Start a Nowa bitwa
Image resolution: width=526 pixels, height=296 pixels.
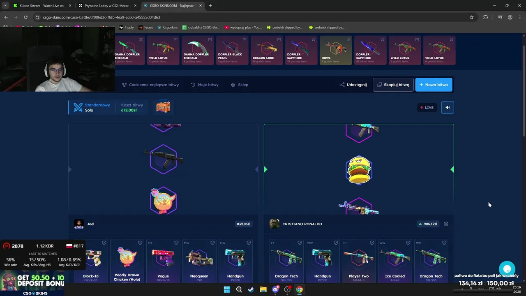(434, 85)
